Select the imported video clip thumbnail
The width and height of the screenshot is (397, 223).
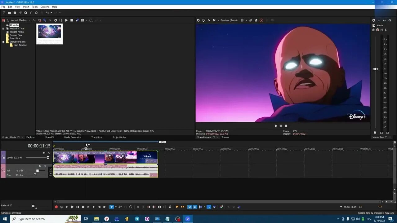point(49,34)
